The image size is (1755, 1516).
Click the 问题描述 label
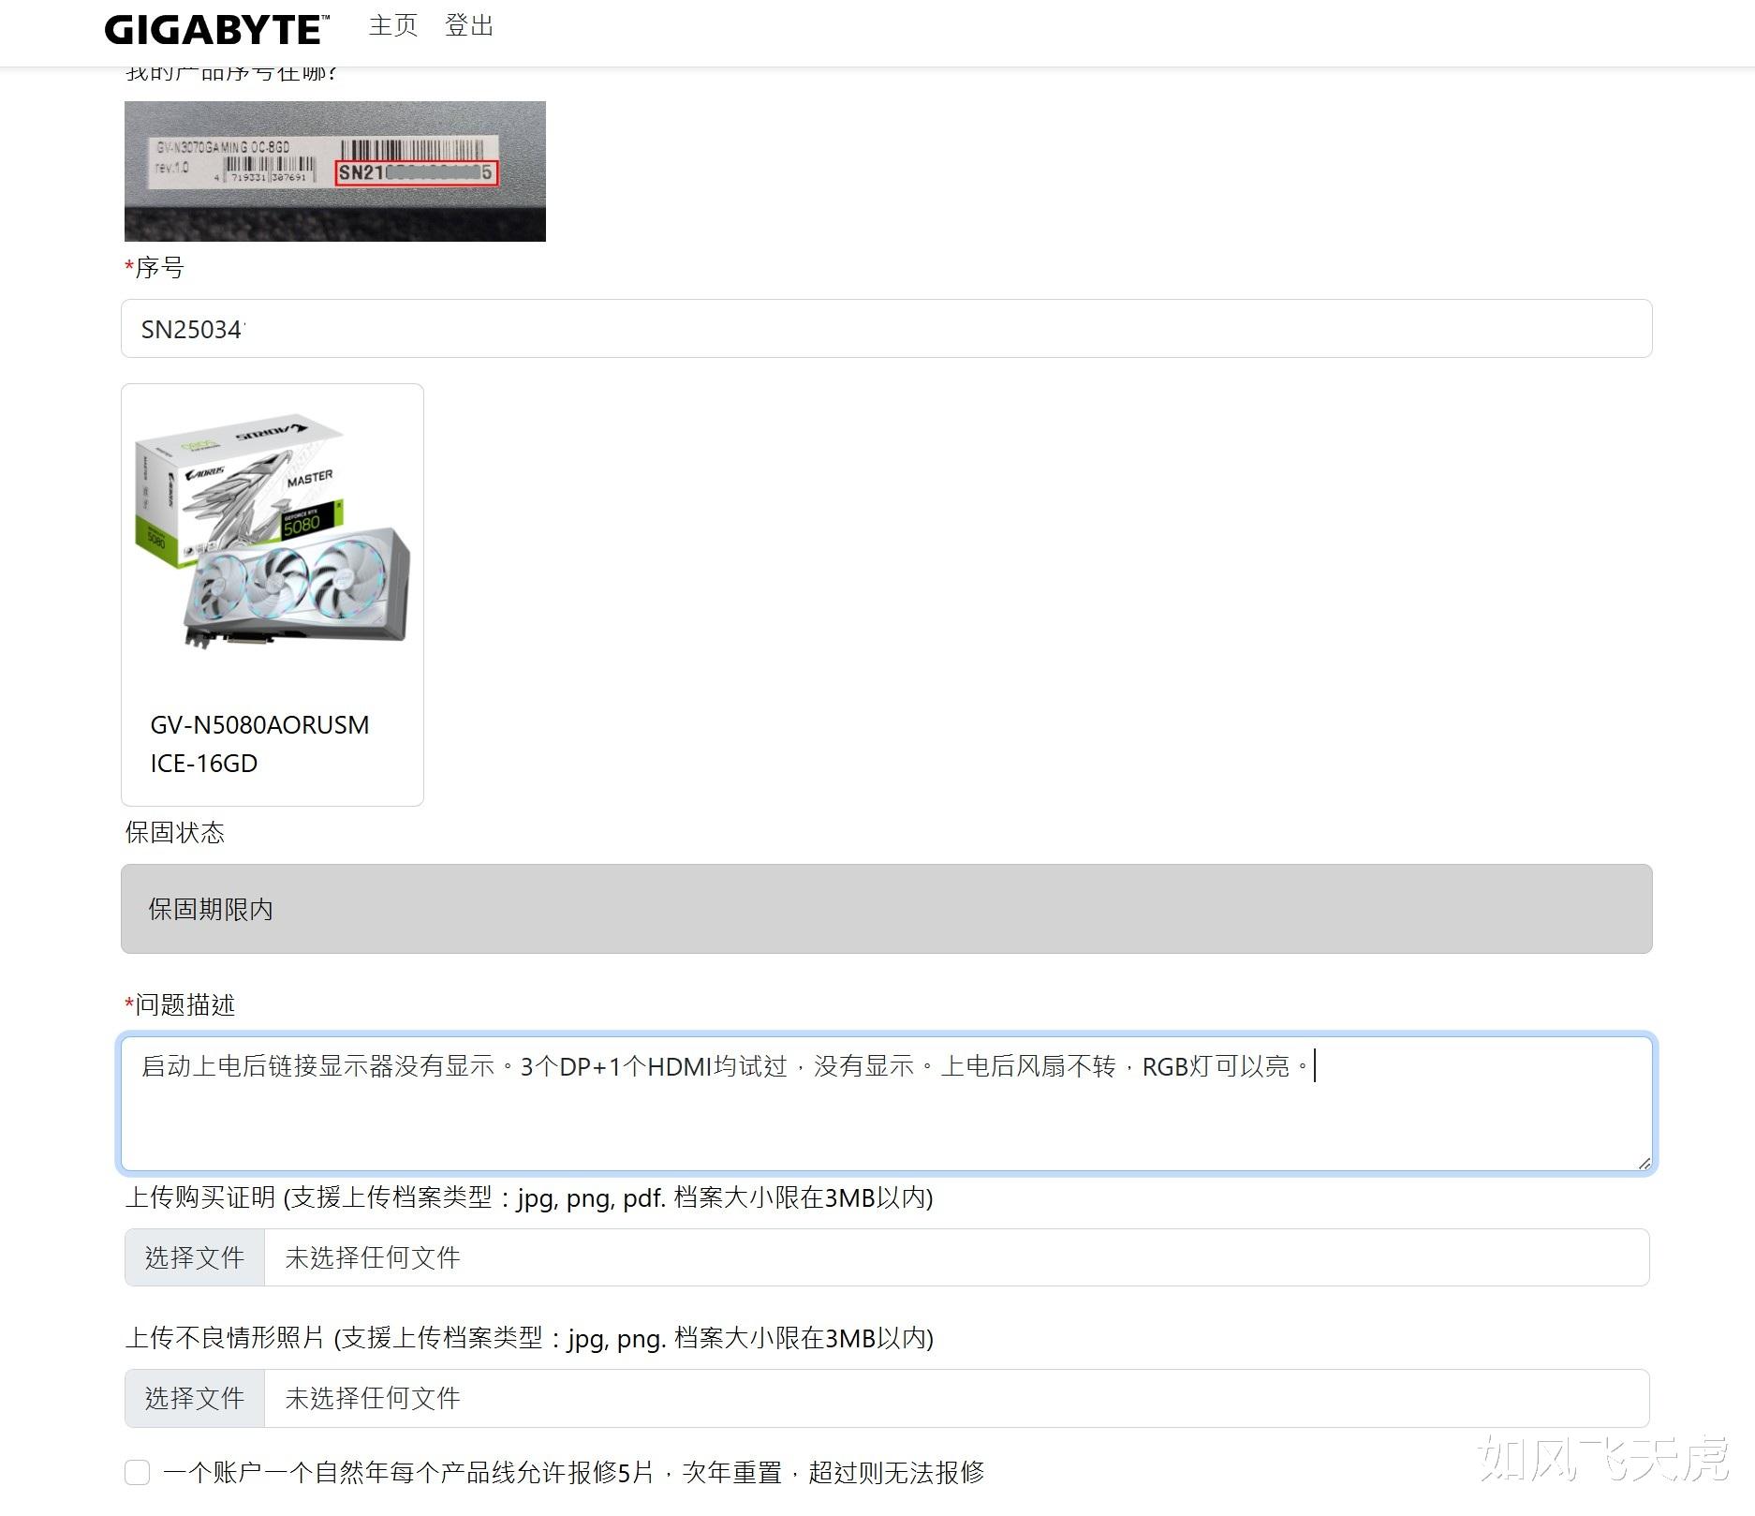click(180, 1005)
